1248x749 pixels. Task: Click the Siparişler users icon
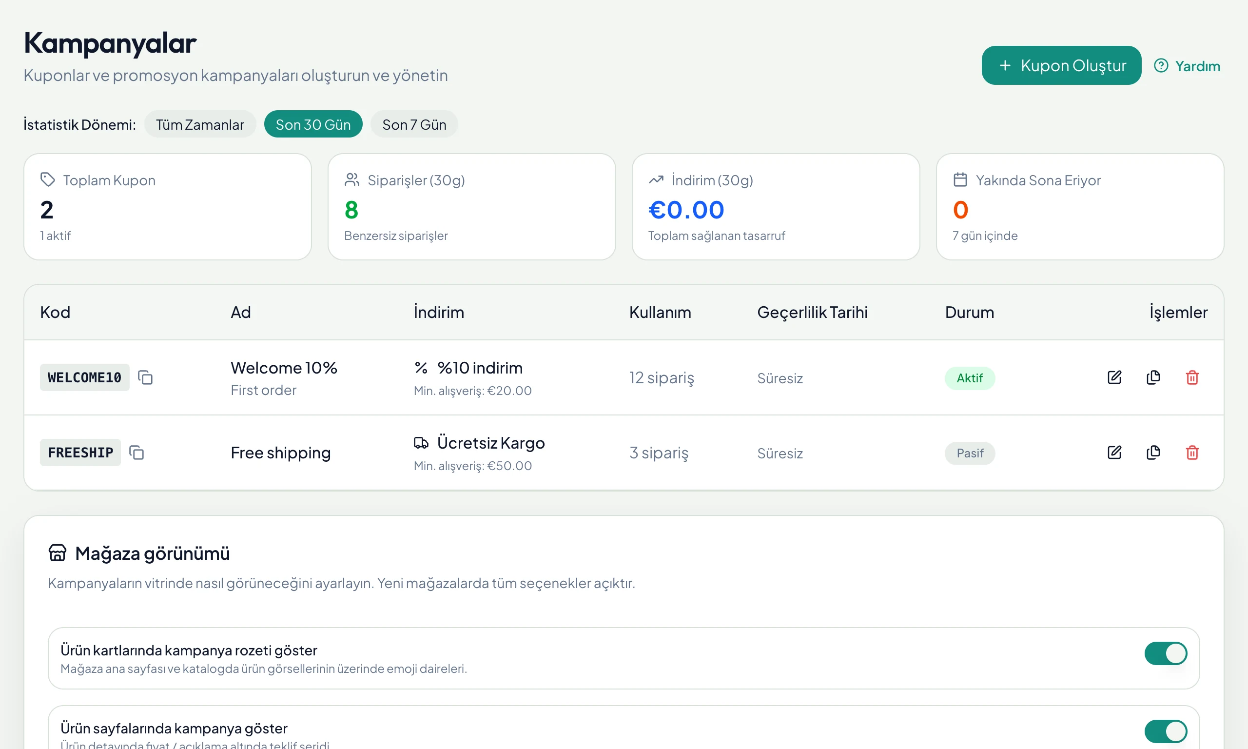351,179
